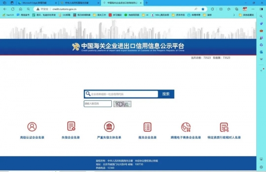Open the sidebar settings gear icon
The width and height of the screenshot is (266, 172).
coord(261,167)
